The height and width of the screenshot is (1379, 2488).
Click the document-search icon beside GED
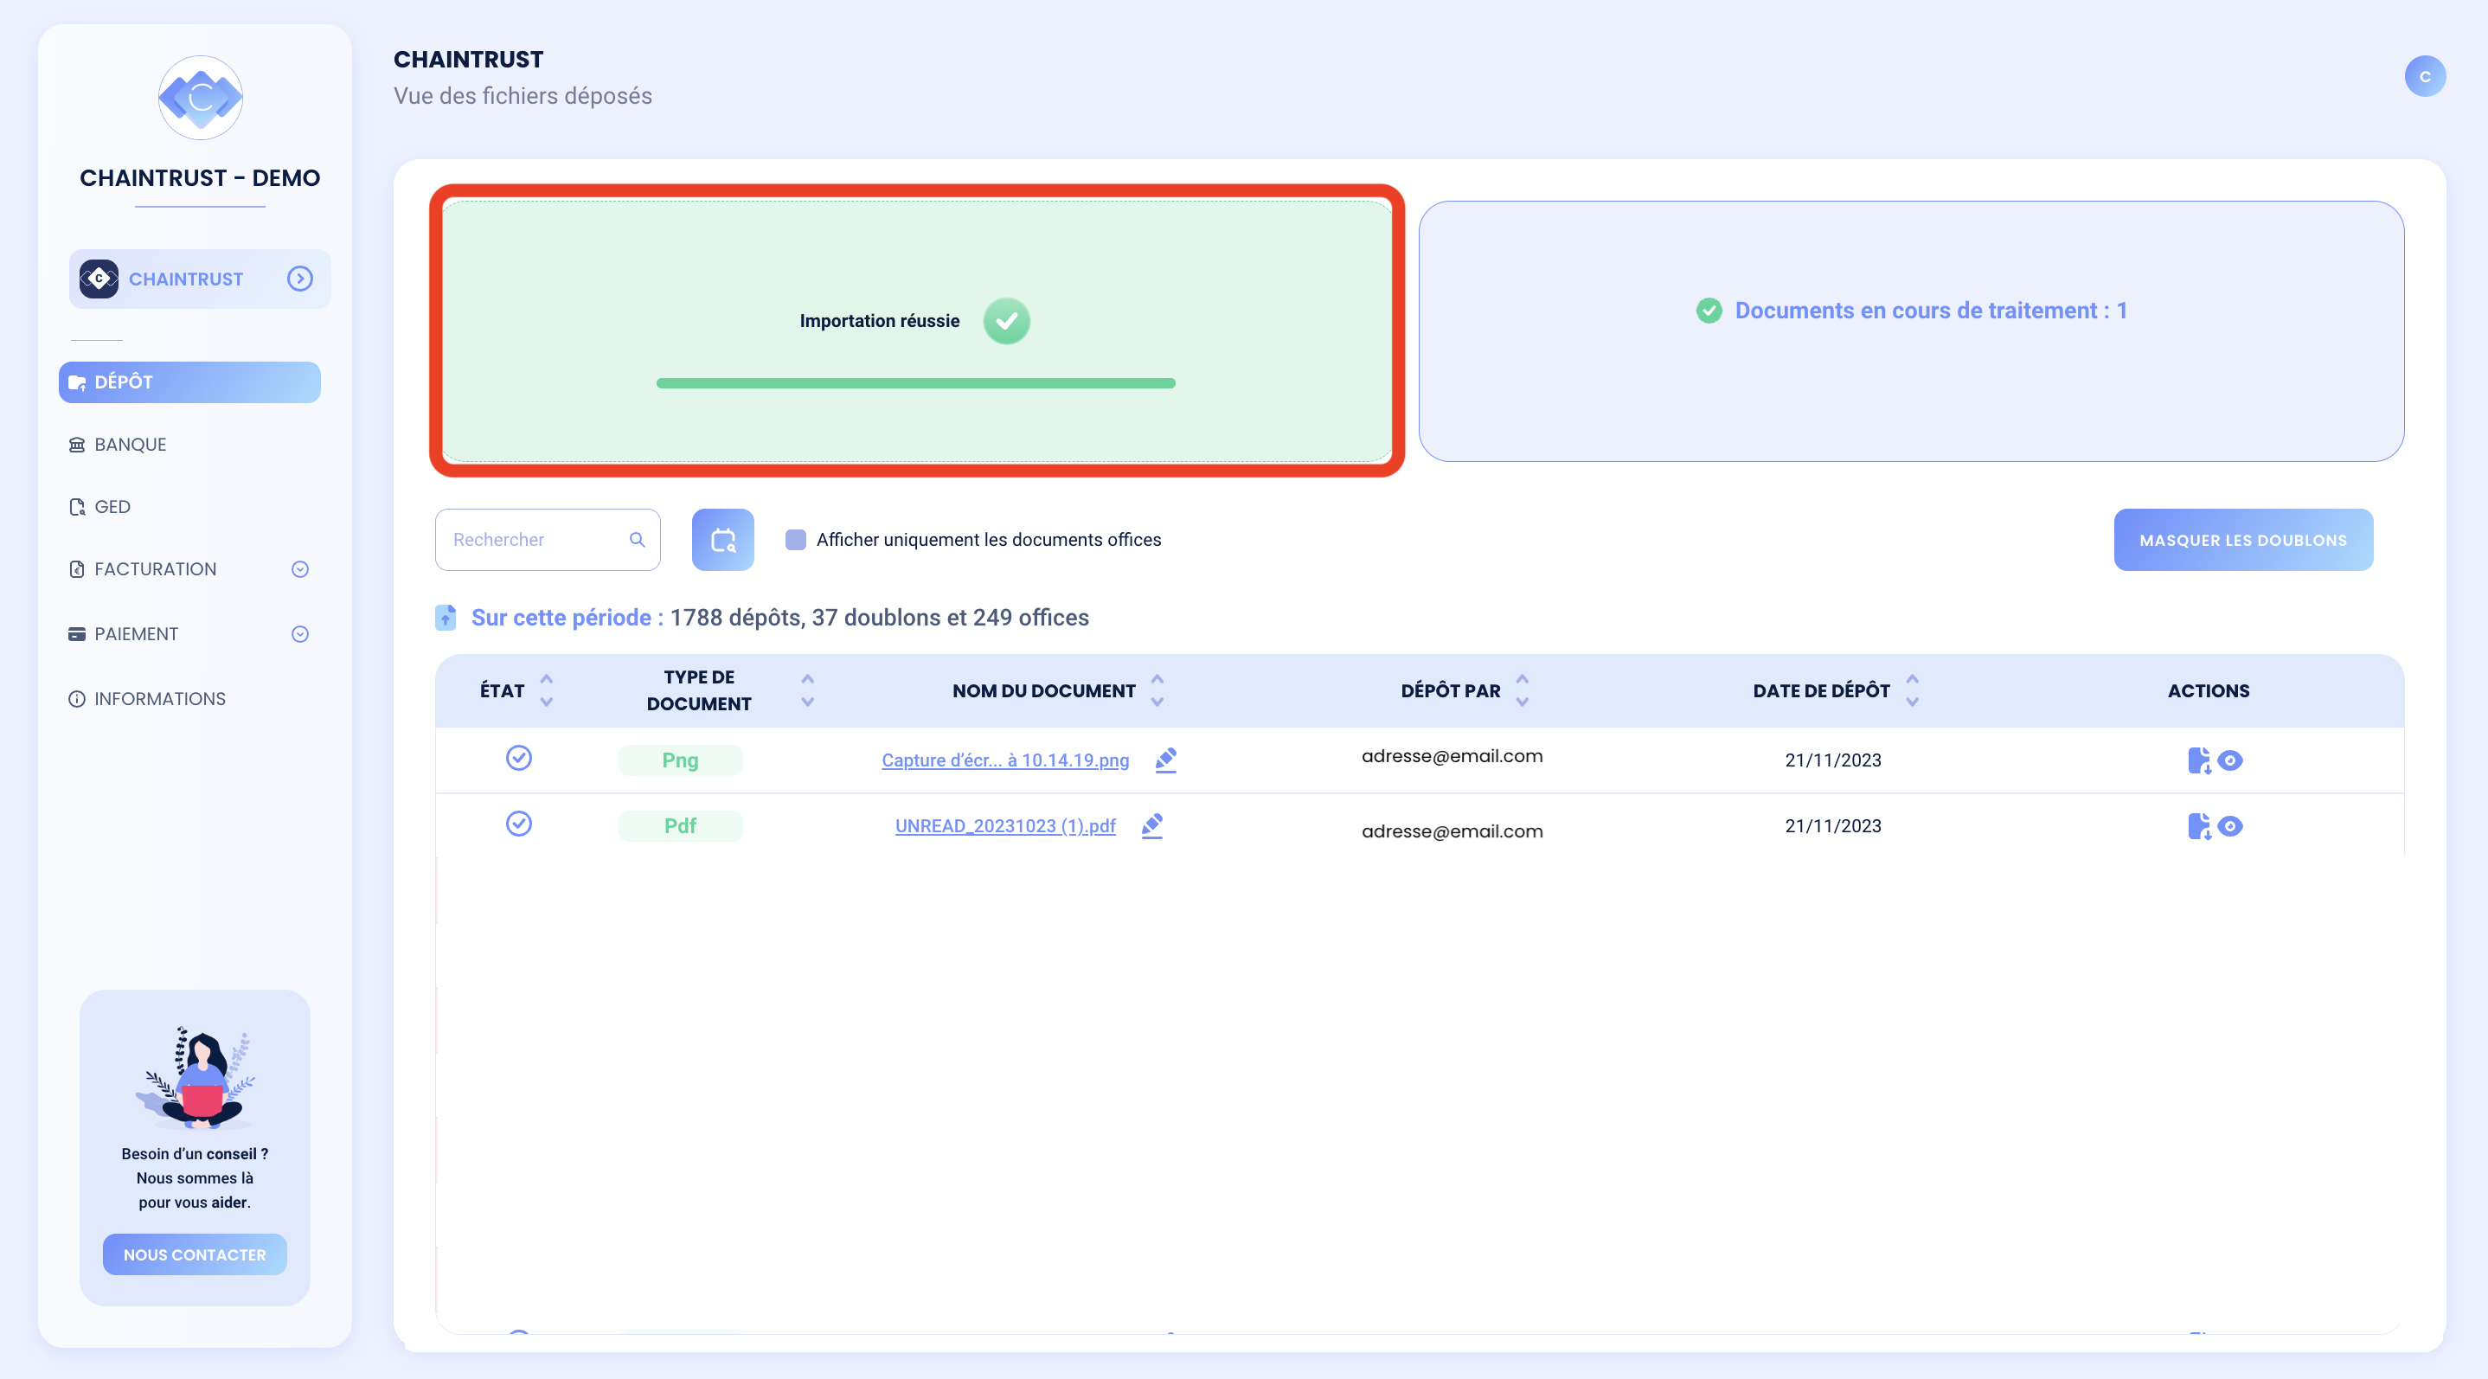pos(77,507)
